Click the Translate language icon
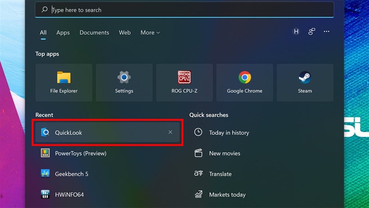Viewport: 369px width, 208px height. click(198, 173)
